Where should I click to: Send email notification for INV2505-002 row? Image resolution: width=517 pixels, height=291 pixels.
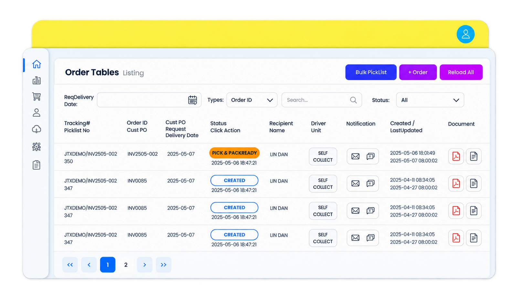pos(355,156)
